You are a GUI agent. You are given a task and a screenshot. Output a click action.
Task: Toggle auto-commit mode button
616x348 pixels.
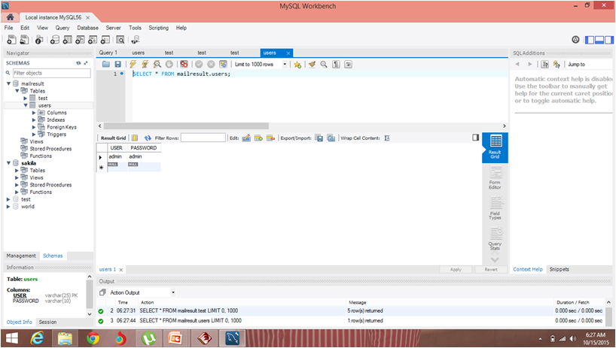click(223, 65)
